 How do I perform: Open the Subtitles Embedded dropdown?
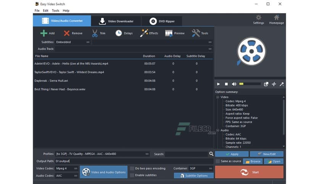(73, 42)
